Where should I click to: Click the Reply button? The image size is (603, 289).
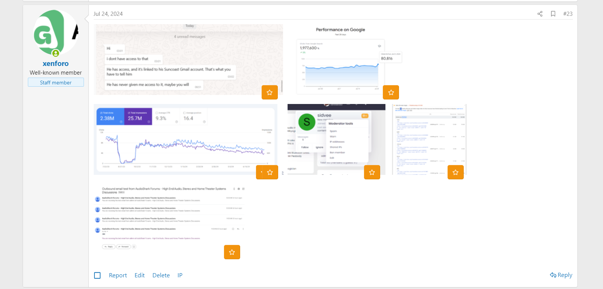tap(561, 275)
